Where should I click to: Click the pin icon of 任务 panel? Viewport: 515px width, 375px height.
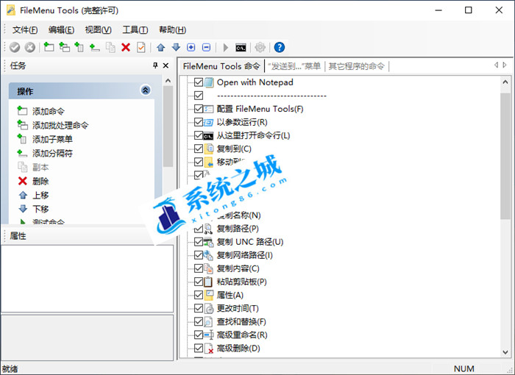tap(155, 65)
